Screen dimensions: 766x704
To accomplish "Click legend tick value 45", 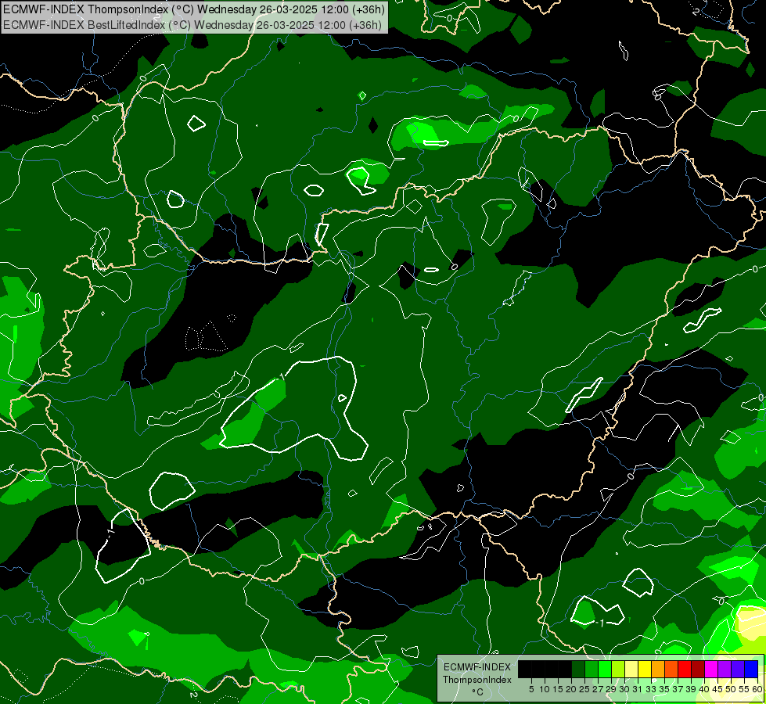I will pos(717,689).
